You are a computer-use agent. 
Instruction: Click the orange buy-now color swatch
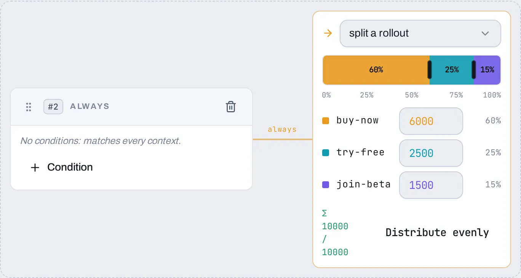coord(326,121)
